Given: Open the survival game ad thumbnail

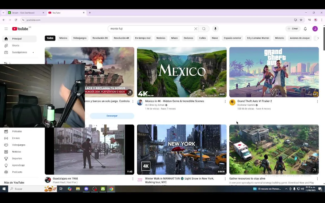Looking at the screenshot, I should (x=274, y=149).
